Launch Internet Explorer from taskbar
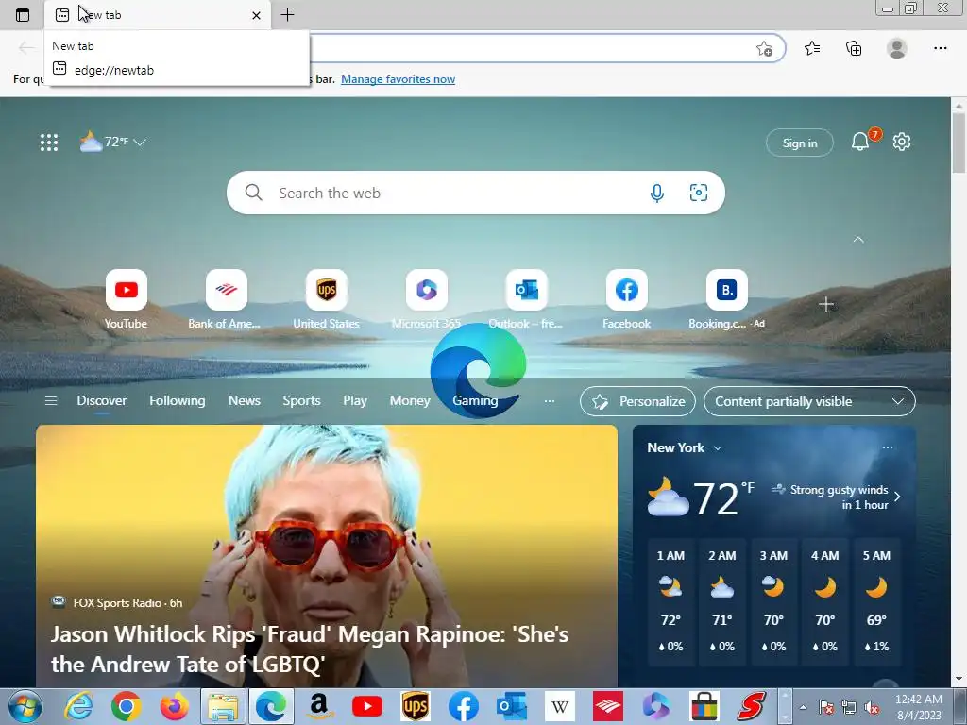This screenshot has width=967, height=725. [x=79, y=706]
